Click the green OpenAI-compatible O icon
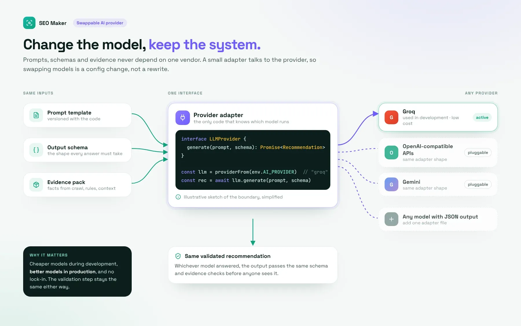This screenshot has width=521, height=326. (391, 153)
